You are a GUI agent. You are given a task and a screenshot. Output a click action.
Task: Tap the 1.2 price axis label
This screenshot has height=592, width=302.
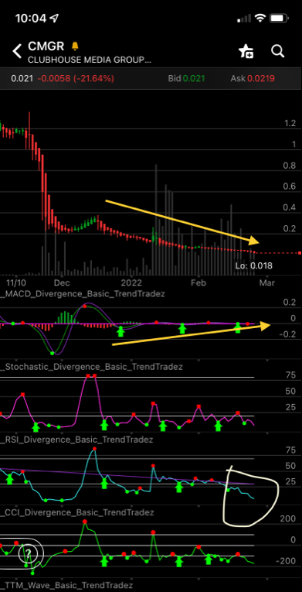click(x=290, y=123)
